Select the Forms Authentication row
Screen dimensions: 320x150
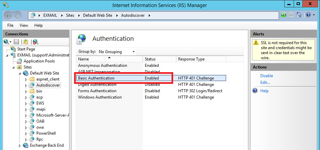tap(151, 91)
